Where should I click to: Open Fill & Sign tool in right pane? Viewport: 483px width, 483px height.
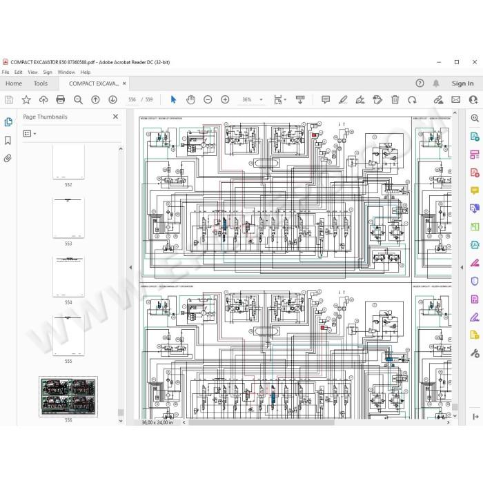475,317
